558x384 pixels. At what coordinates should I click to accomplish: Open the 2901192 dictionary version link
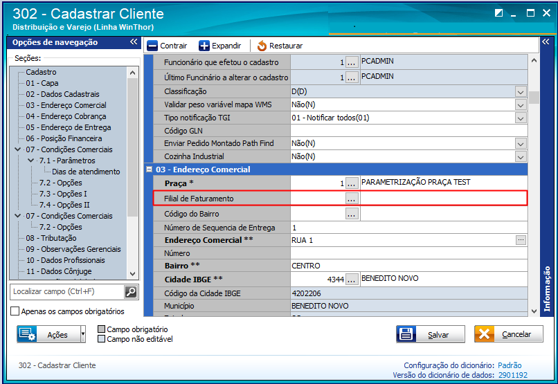(x=513, y=375)
